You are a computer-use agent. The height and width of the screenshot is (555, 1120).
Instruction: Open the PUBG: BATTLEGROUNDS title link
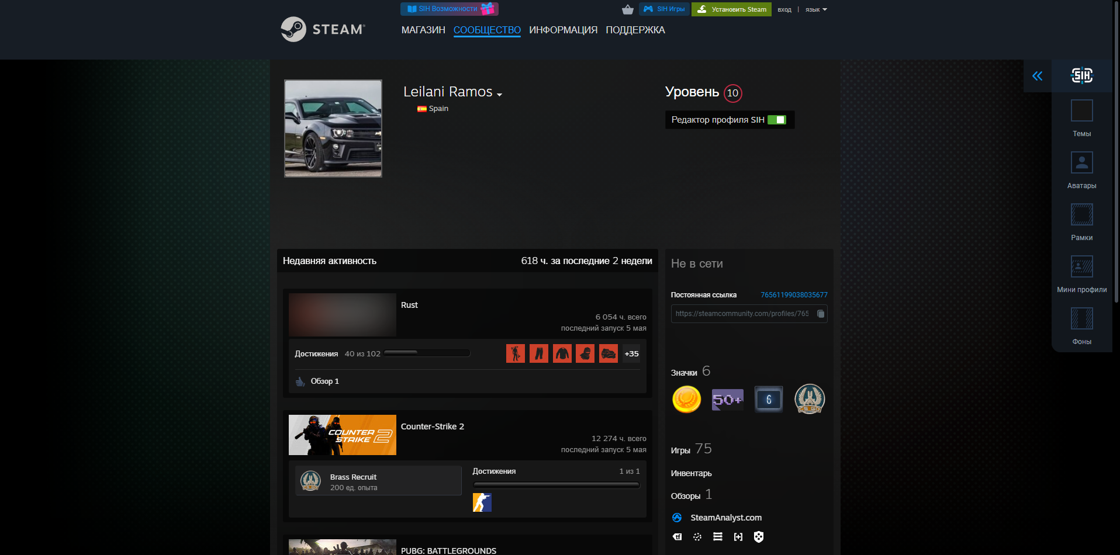pos(448,550)
